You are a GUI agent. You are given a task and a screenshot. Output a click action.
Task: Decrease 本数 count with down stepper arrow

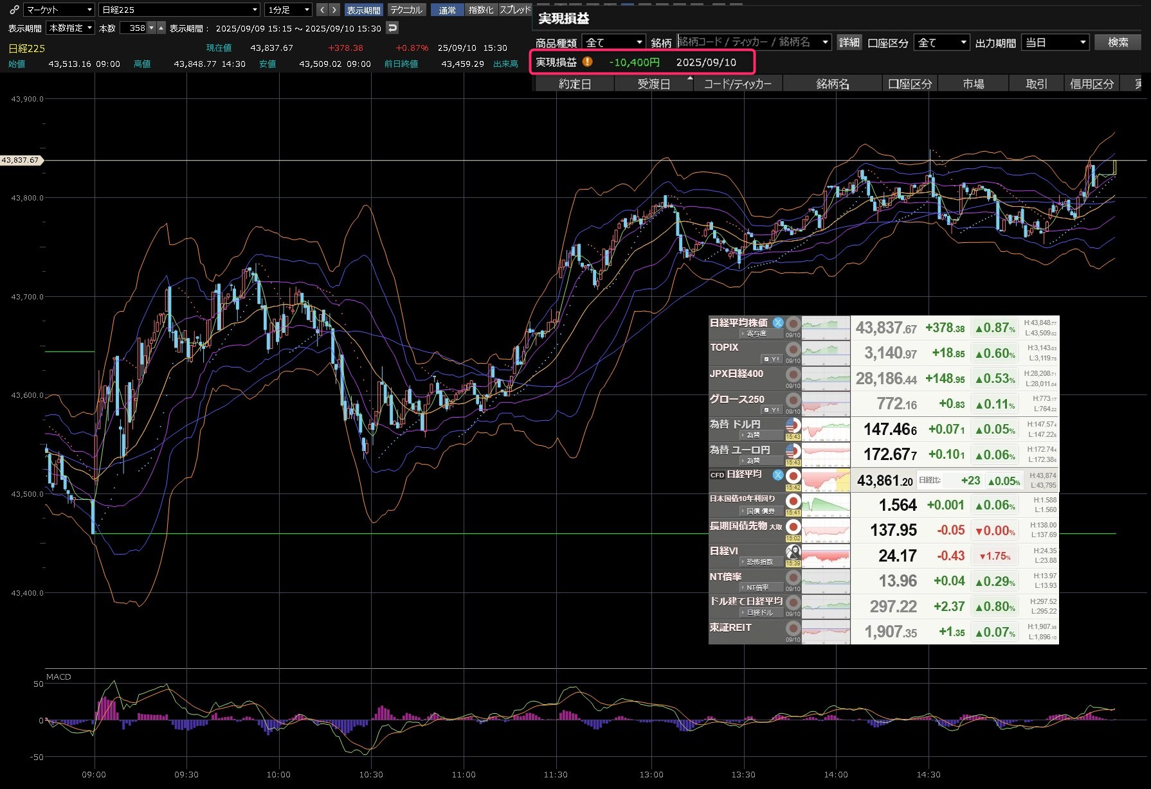click(152, 28)
